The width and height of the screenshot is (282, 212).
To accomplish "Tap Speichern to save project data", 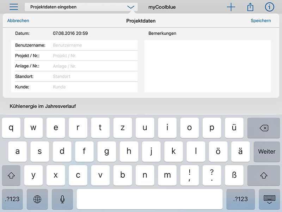I will (x=261, y=20).
